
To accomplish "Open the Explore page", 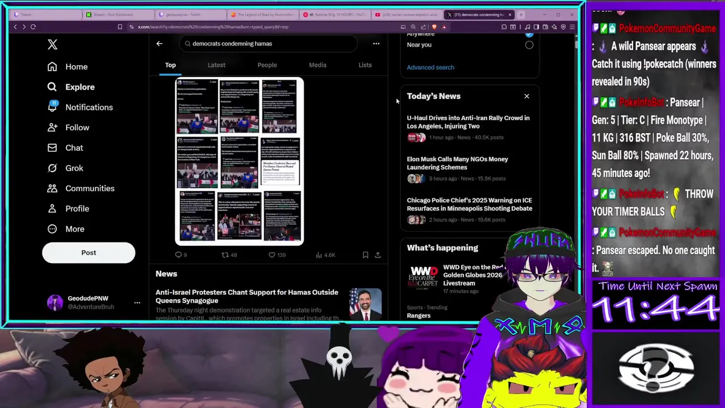I will [x=71, y=87].
